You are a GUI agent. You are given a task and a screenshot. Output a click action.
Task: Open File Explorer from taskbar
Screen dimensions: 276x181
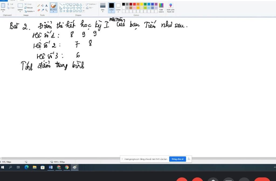tap(34, 167)
